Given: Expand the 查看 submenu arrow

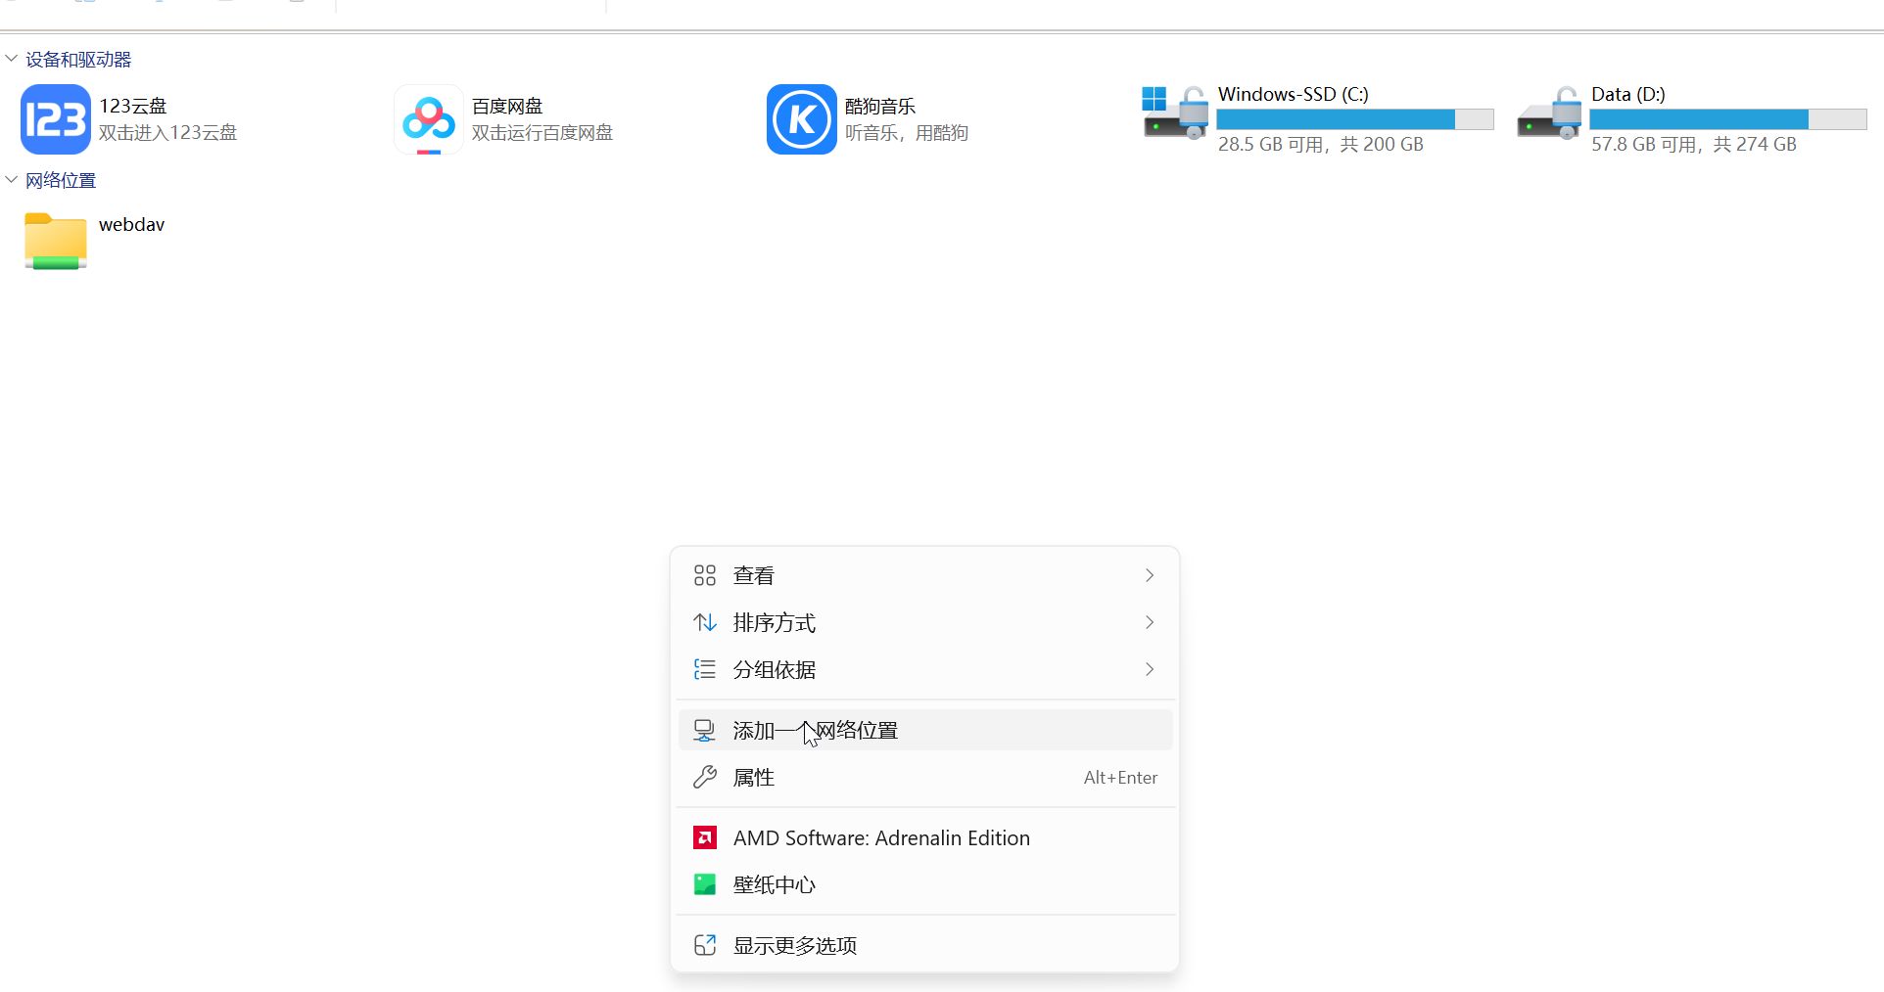Looking at the screenshot, I should click(1150, 575).
